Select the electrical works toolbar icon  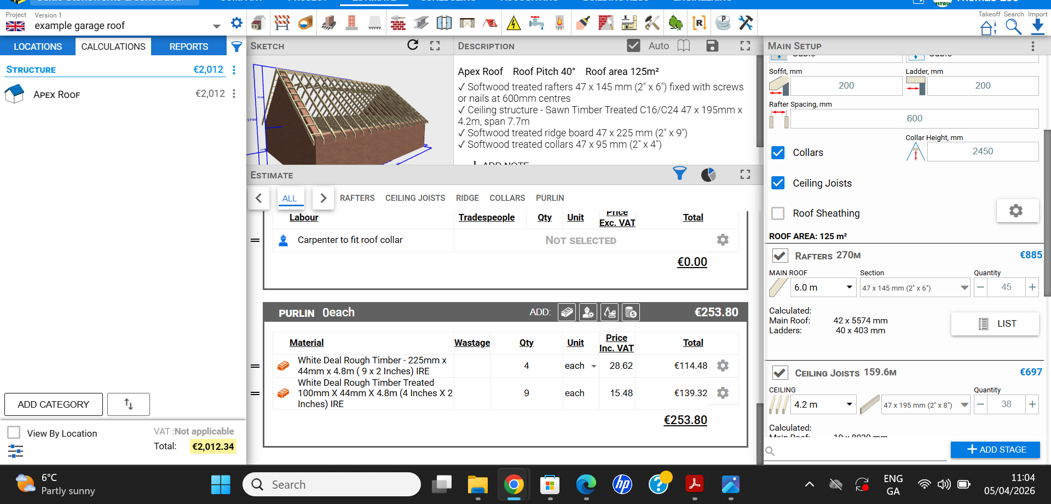pos(513,22)
